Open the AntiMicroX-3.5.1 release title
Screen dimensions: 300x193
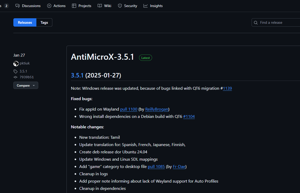102,57
